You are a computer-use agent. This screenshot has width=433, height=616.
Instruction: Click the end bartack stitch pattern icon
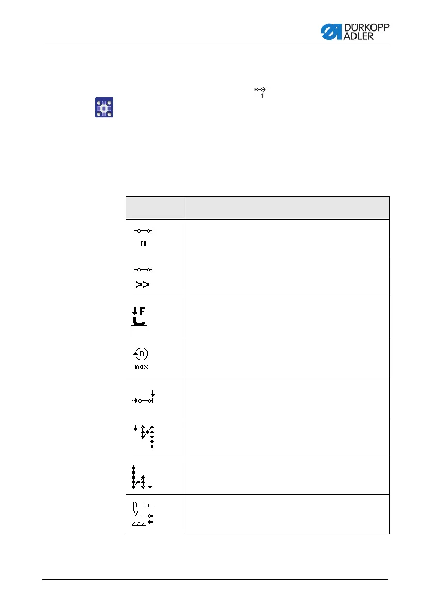click(142, 477)
